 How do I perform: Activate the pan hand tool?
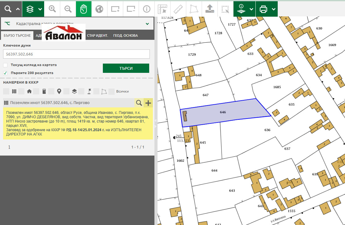pos(84,9)
